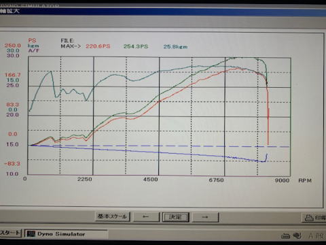Viewport: 326px width, 245px height.
Task: Click the 4500 RPM axis label
Action: [x=151, y=180]
